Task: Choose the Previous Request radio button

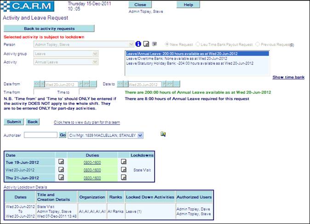Action: coord(257,45)
